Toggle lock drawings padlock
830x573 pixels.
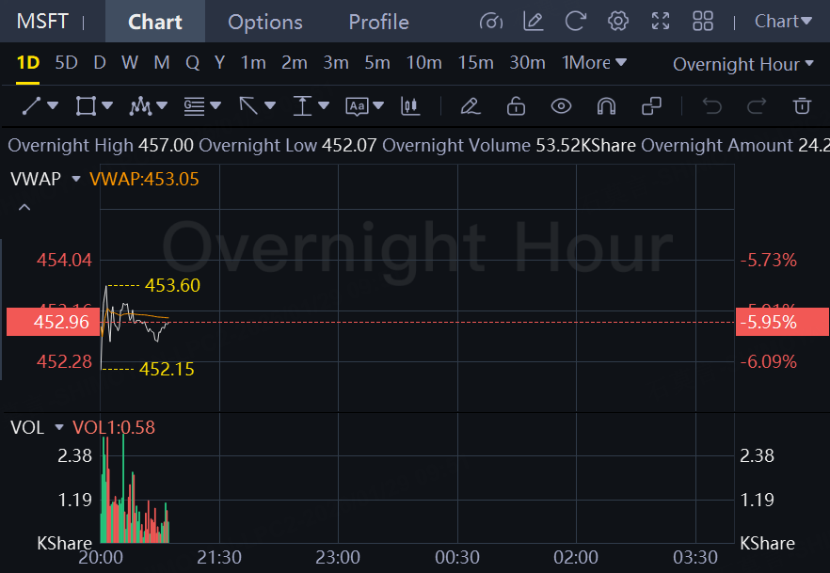pos(516,106)
